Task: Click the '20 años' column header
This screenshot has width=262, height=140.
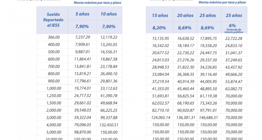Action: coord(185,15)
